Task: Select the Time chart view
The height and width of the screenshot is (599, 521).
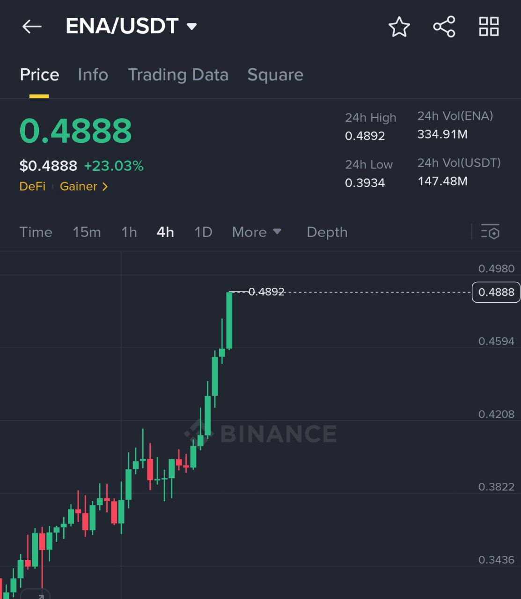Action: coord(36,232)
